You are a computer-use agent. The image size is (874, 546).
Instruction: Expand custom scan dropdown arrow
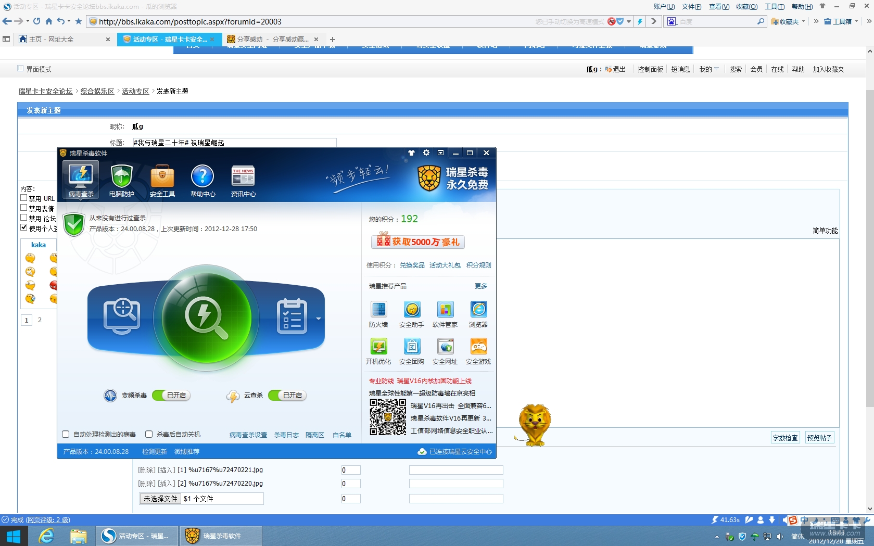coord(318,319)
